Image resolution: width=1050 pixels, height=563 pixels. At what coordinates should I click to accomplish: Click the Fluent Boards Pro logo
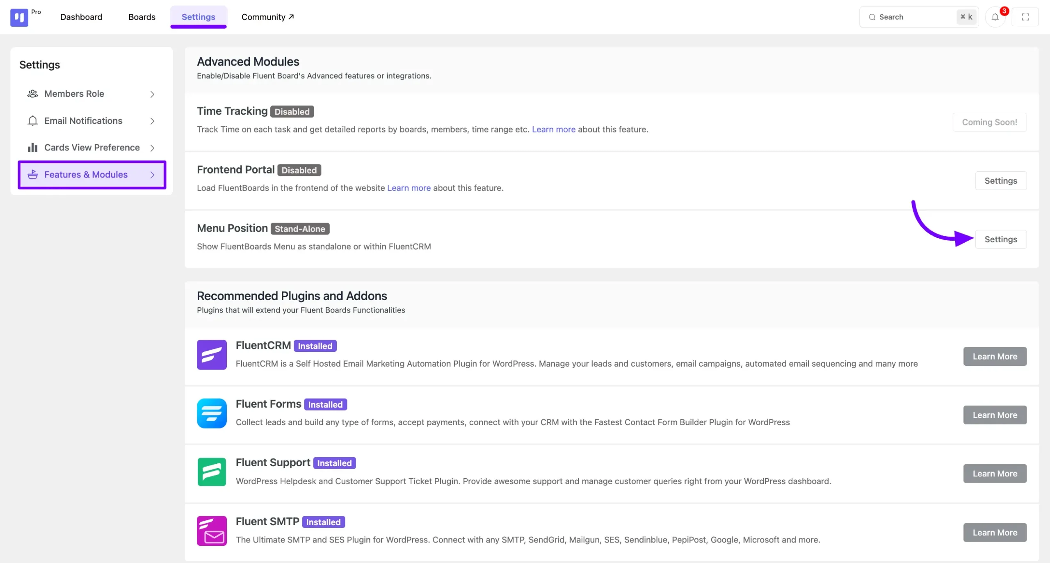point(19,17)
